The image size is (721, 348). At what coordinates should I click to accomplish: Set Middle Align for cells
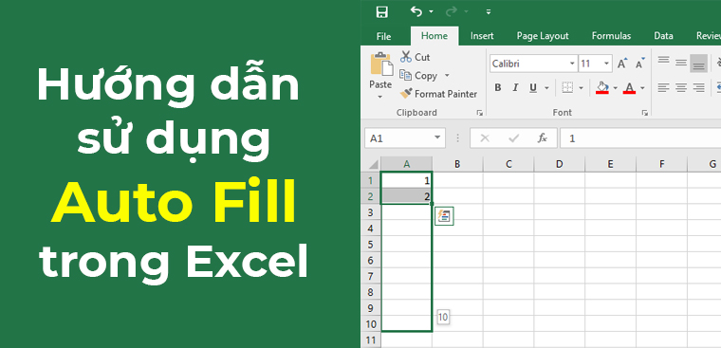pos(681,64)
